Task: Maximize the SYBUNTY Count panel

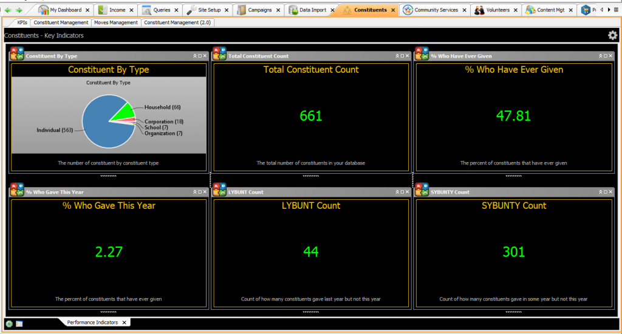Action: tap(606, 192)
